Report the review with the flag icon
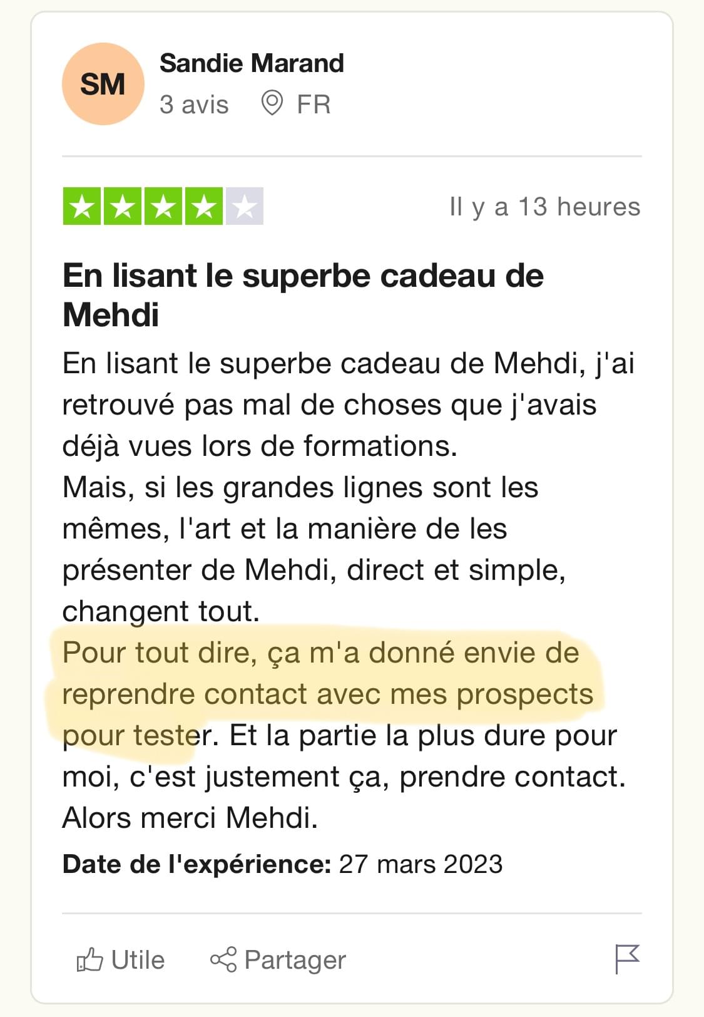 point(627,959)
